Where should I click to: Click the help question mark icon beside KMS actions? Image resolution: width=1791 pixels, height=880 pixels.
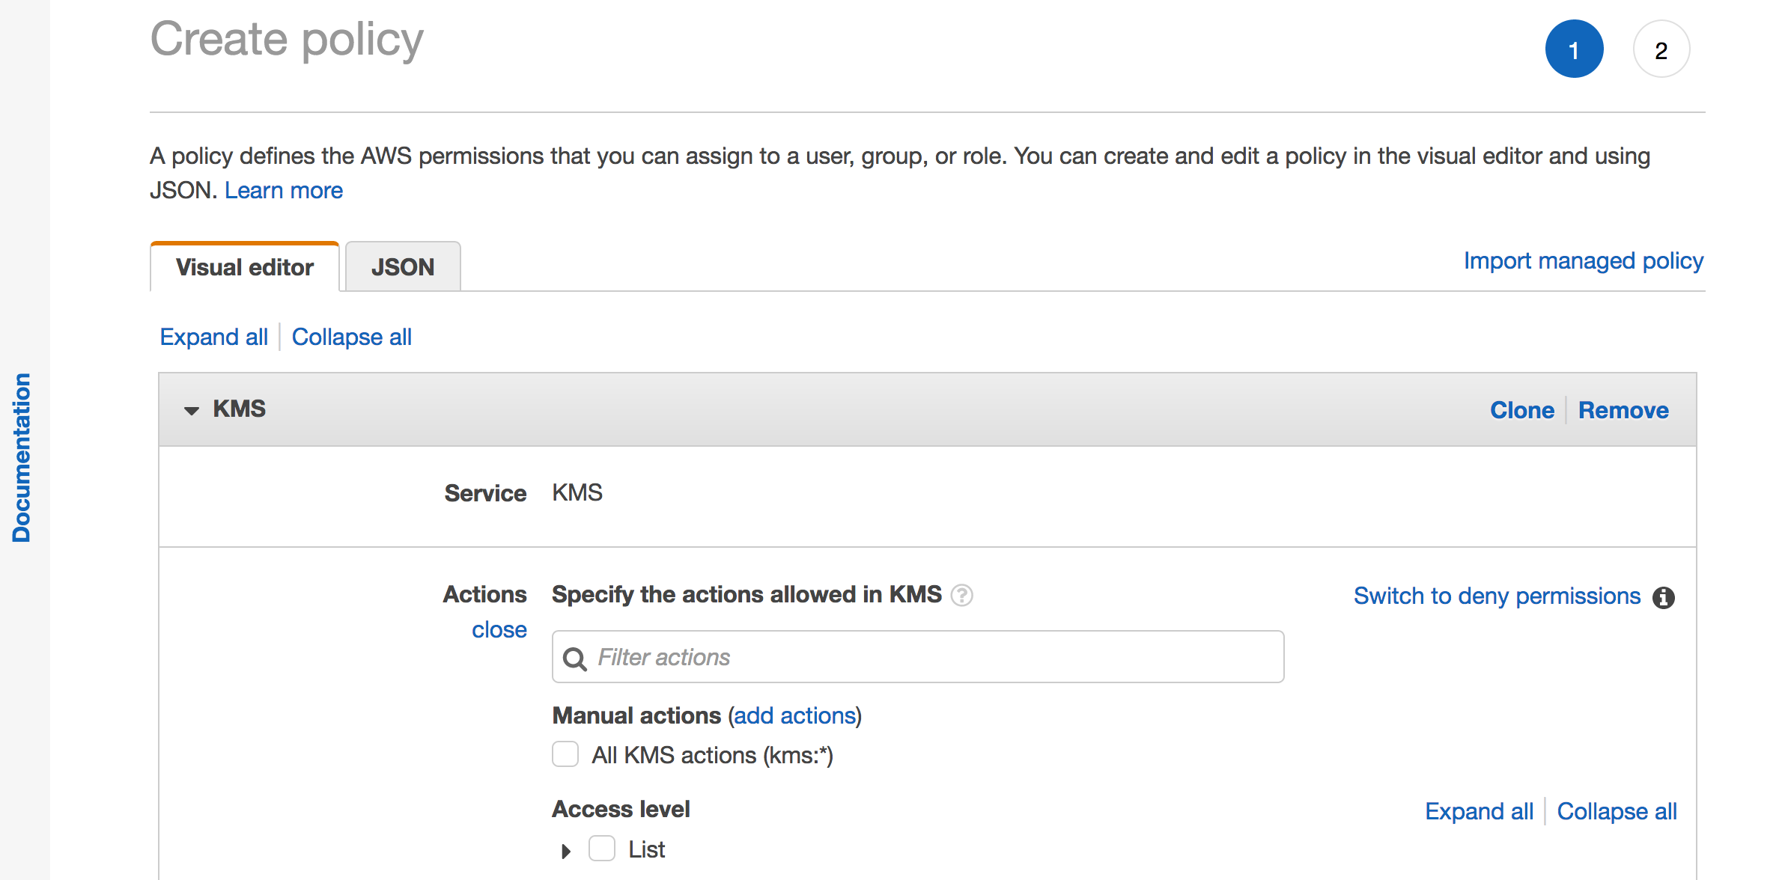coord(961,595)
